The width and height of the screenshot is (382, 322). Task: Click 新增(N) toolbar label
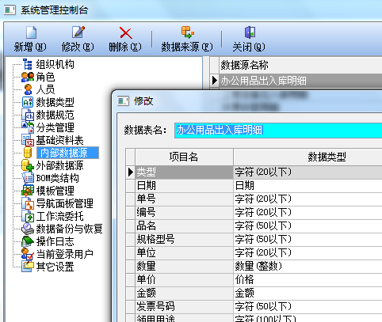pyautogui.click(x=30, y=47)
